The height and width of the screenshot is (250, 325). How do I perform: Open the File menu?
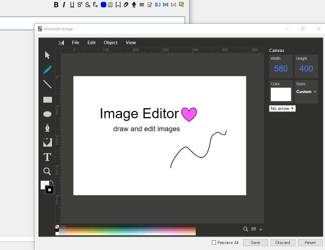[x=75, y=42]
